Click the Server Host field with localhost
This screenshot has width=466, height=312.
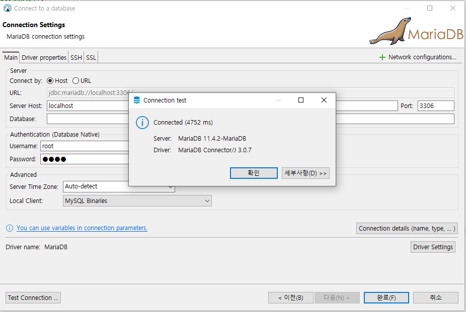pyautogui.click(x=222, y=106)
